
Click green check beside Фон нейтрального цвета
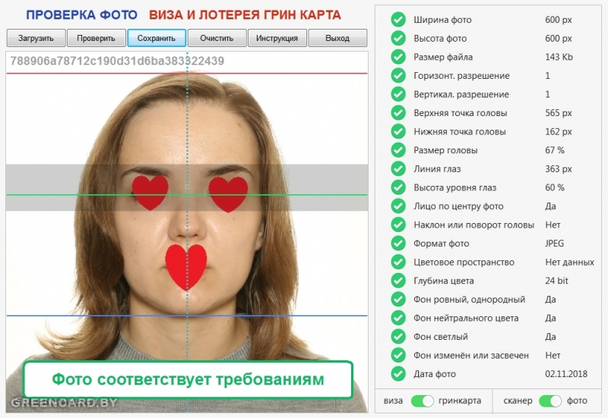point(398,318)
